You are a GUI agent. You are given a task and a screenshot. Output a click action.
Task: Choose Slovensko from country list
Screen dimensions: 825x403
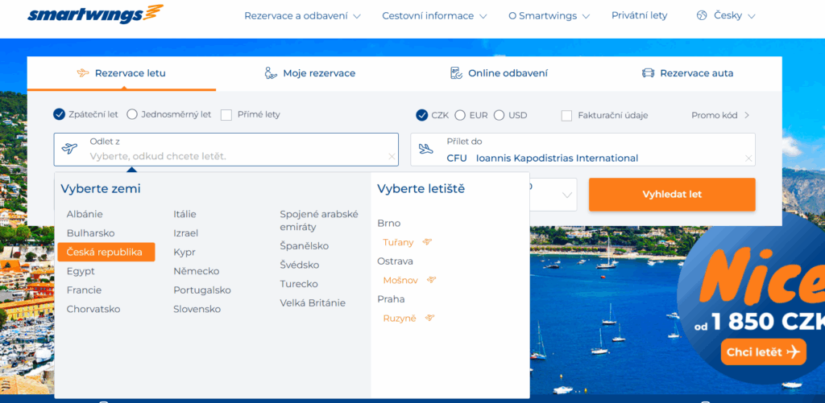[197, 309]
